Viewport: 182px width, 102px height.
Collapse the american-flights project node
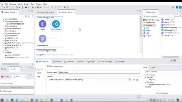[1, 19]
